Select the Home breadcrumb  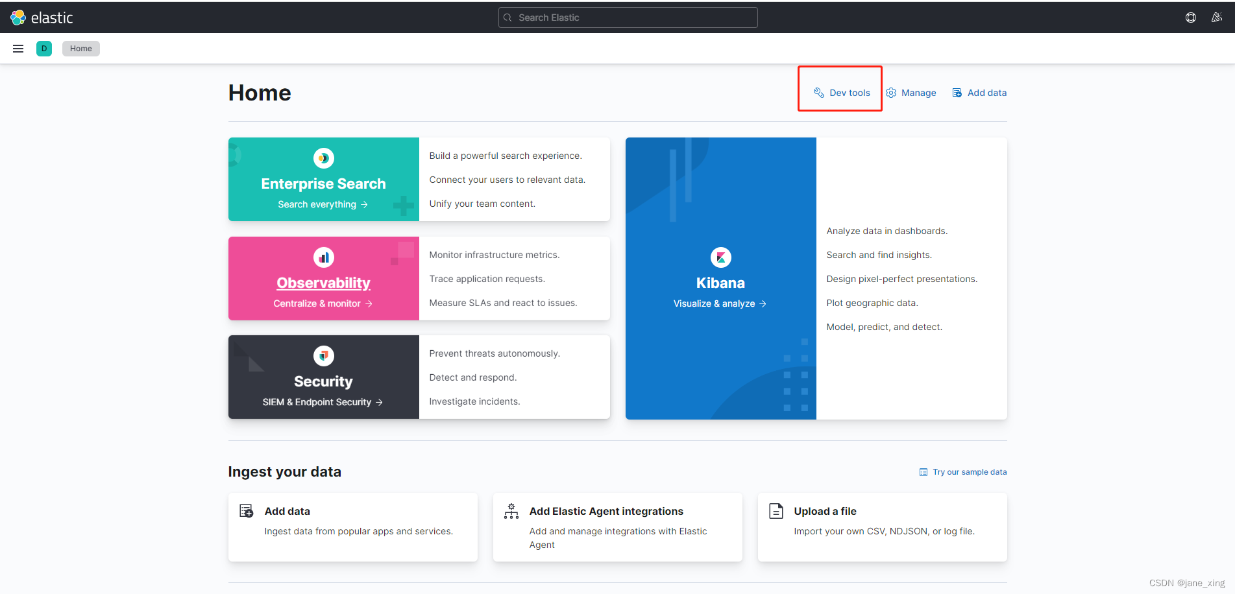pos(81,49)
